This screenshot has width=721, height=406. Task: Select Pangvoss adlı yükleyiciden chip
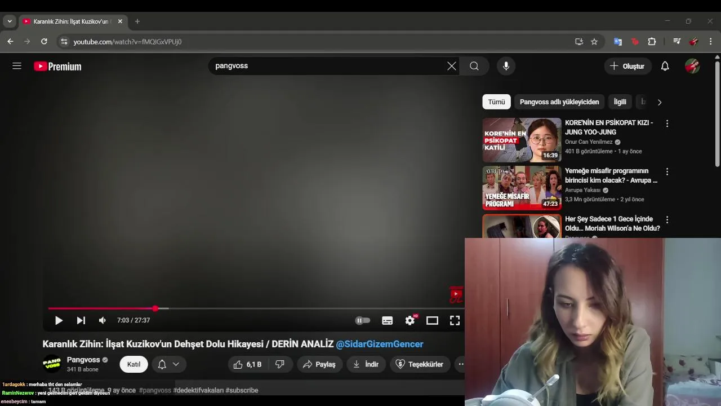click(x=559, y=102)
